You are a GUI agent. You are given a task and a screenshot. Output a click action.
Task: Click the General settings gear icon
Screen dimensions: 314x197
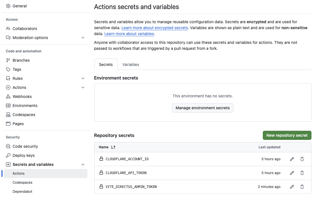(8, 6)
